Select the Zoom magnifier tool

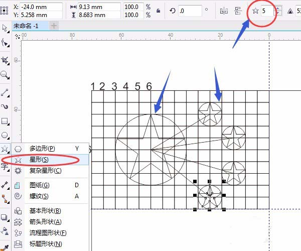click(5, 74)
